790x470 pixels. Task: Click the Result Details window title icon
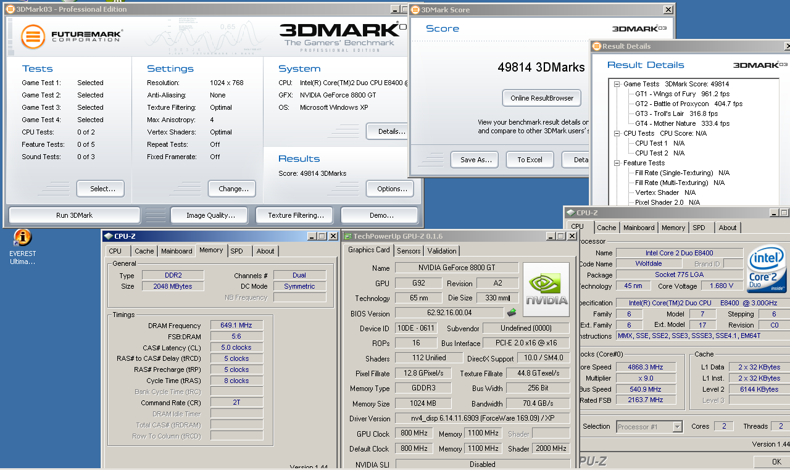pos(597,46)
